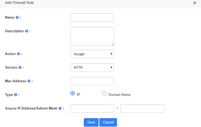The height and width of the screenshot is (127, 201).
Task: Click the Source IP Address field
Action: [x=92, y=109]
